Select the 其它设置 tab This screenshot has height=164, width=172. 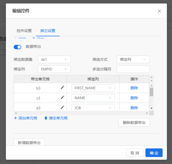point(48,31)
